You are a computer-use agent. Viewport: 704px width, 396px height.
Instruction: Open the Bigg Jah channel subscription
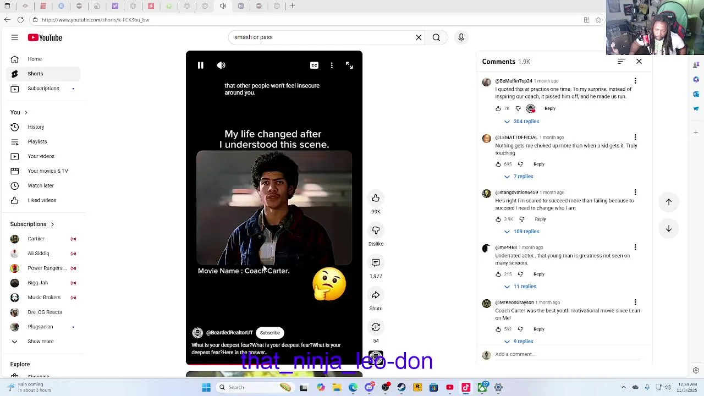[x=43, y=283]
